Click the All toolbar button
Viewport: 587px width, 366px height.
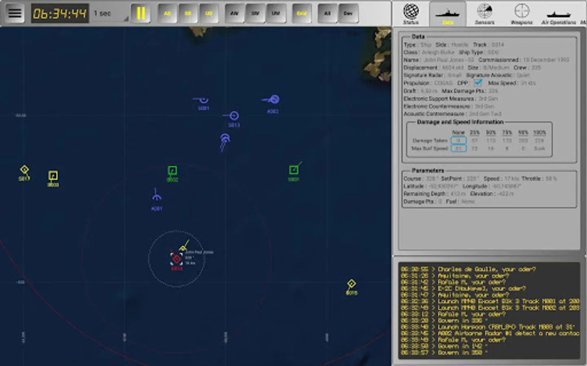click(x=327, y=13)
